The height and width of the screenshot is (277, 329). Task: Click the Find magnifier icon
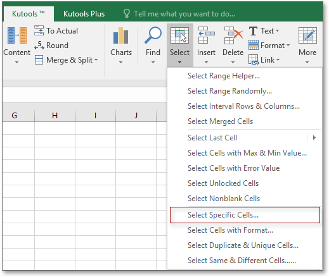click(153, 35)
